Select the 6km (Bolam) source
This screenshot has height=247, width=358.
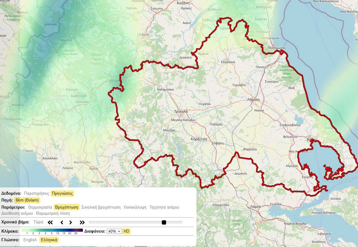(27, 200)
